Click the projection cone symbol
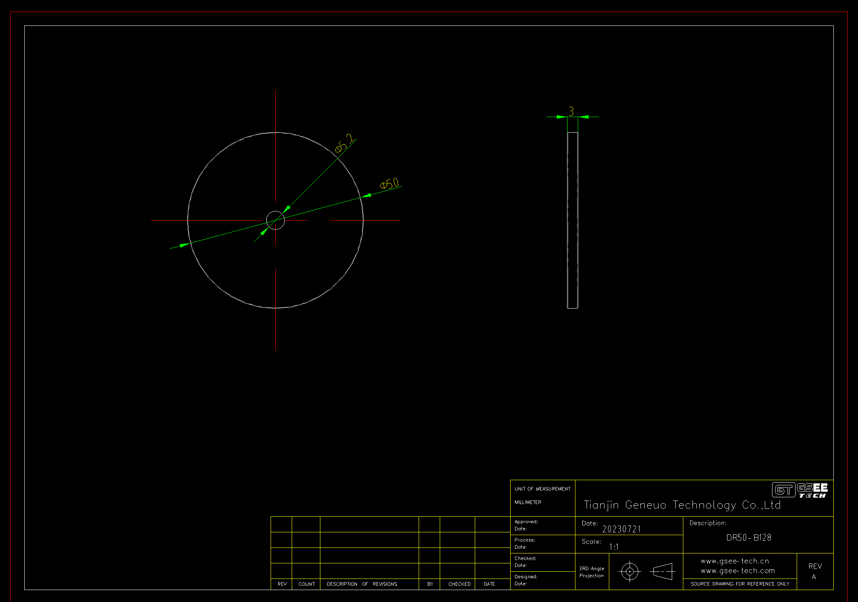This screenshot has height=602, width=858. (663, 572)
